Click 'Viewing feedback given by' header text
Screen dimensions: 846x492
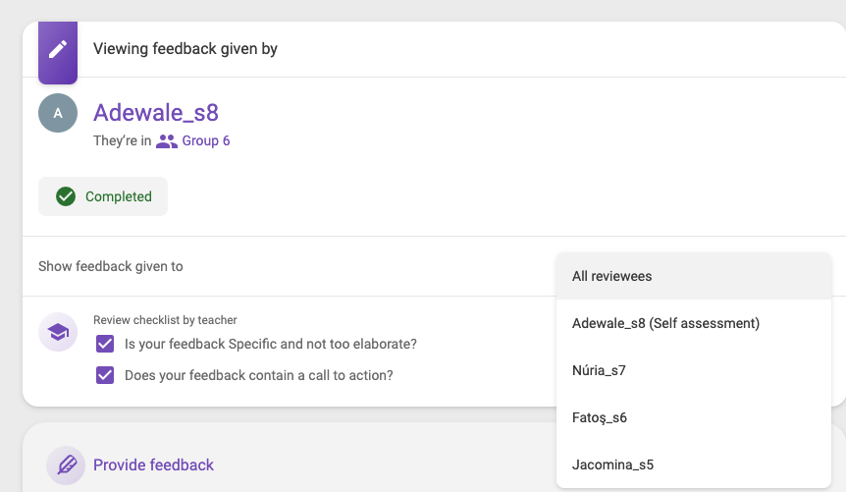[x=185, y=48]
